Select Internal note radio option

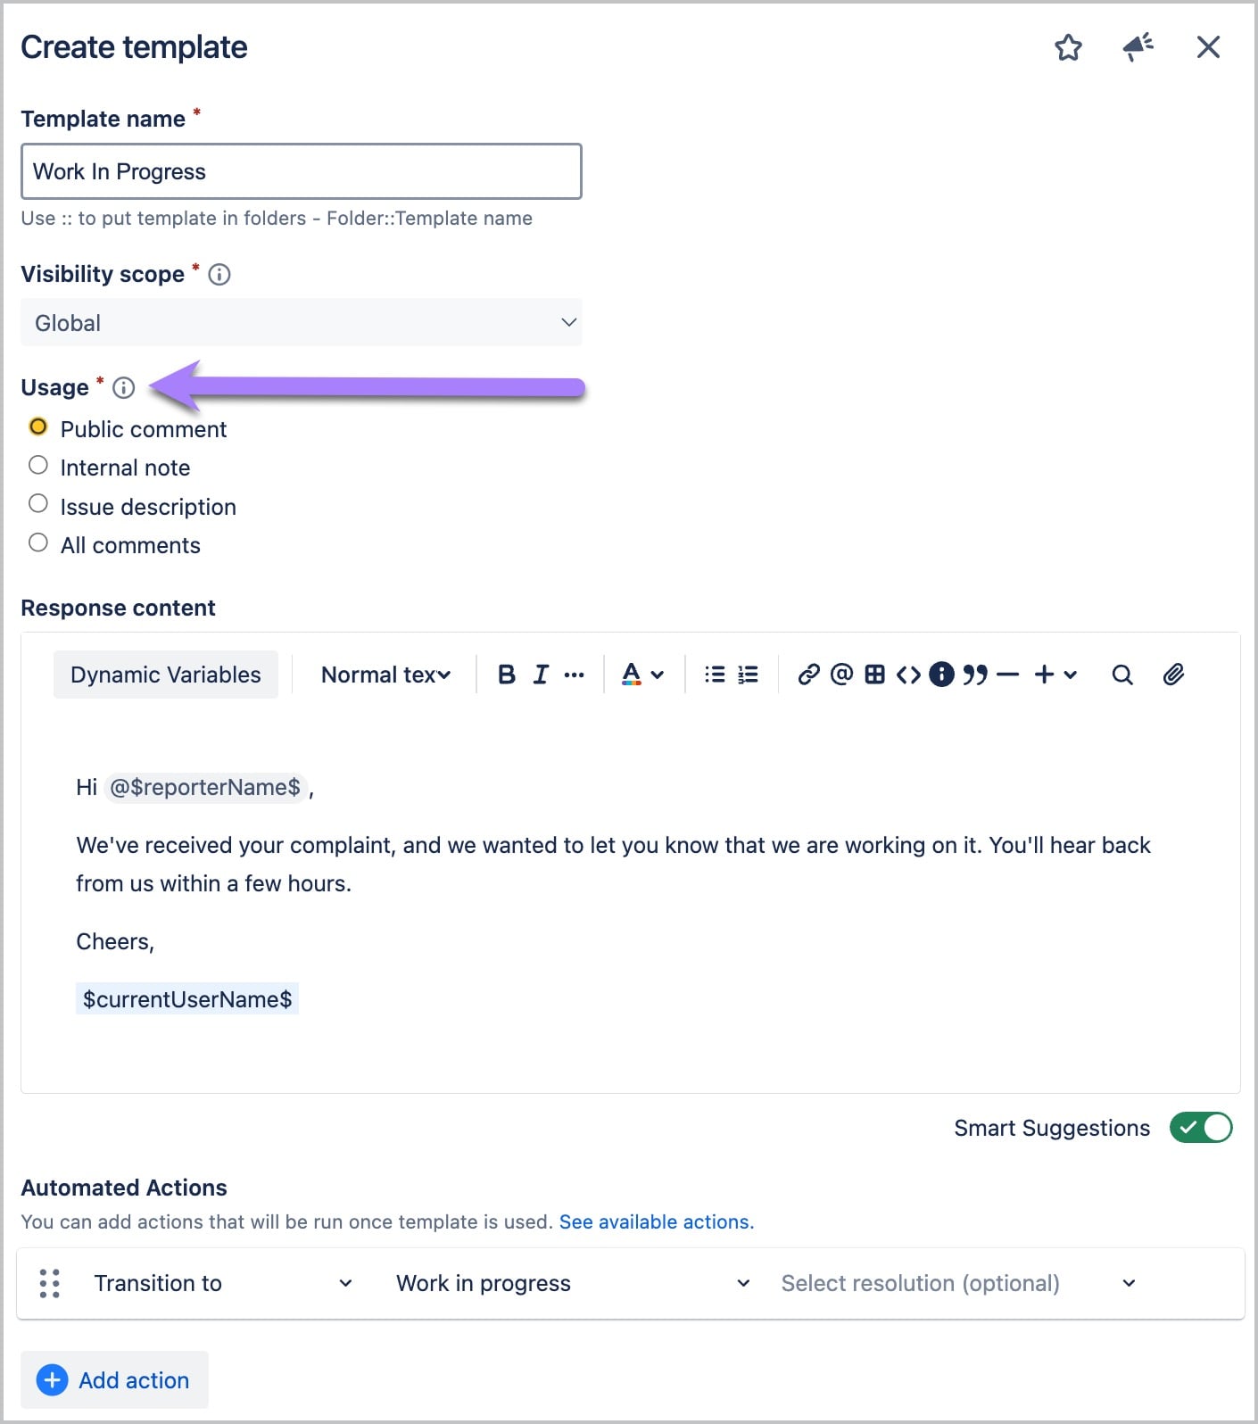click(x=110, y=468)
